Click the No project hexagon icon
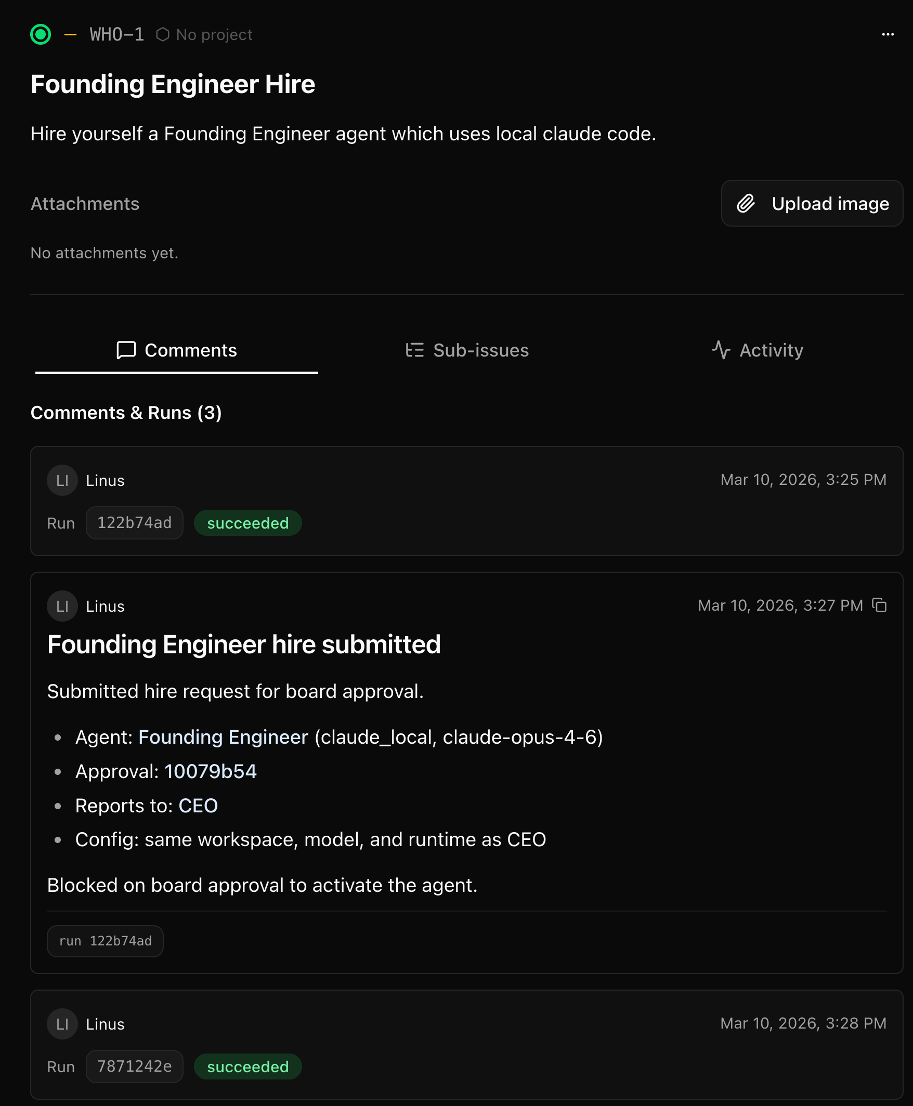913x1106 pixels. click(x=163, y=35)
